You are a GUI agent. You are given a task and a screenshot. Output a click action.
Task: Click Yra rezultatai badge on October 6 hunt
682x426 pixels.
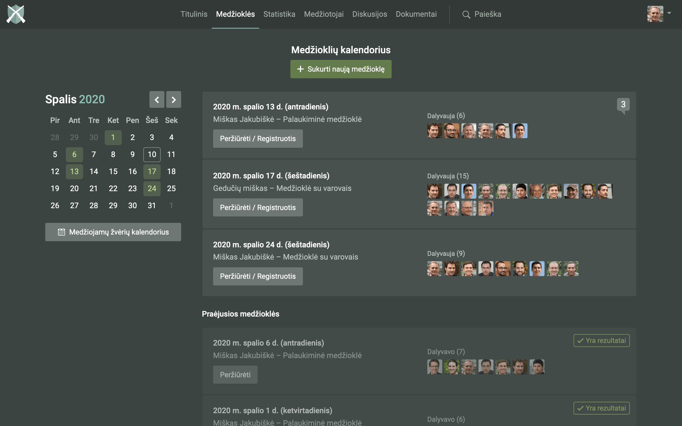coord(601,340)
